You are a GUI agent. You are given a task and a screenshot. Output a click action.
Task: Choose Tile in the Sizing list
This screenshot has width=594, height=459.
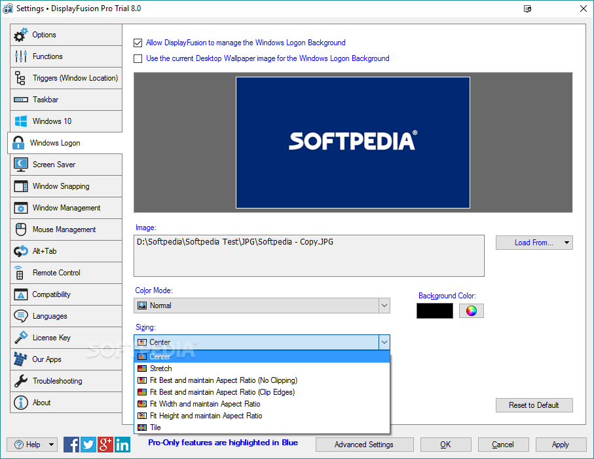pyautogui.click(x=262, y=427)
